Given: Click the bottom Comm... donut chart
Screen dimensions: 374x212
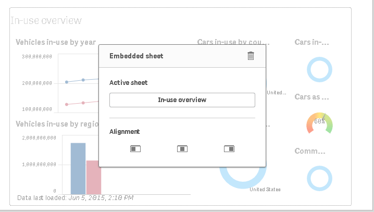Looking at the screenshot, I should [x=319, y=178].
